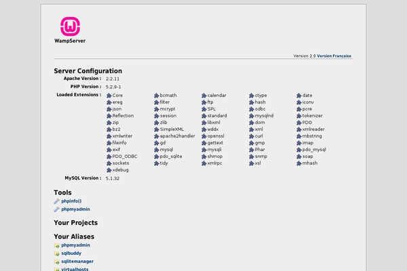The image size is (407, 271).
Task: Click the snmp extension name
Action: click(x=261, y=157)
